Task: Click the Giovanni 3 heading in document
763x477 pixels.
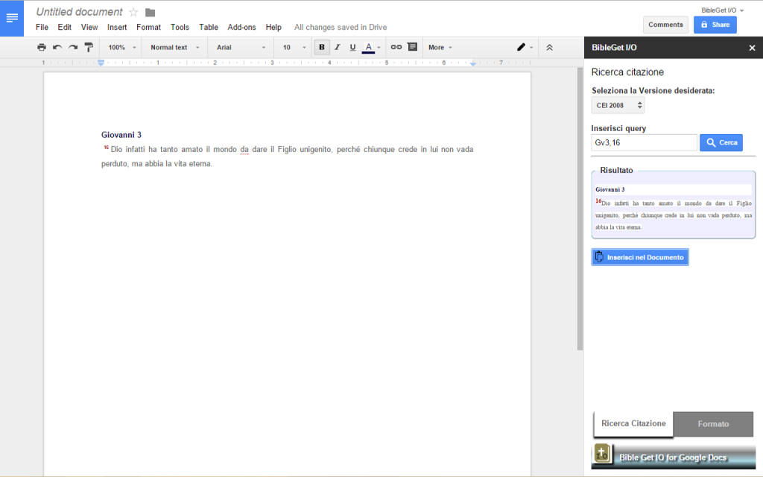Action: coord(121,135)
